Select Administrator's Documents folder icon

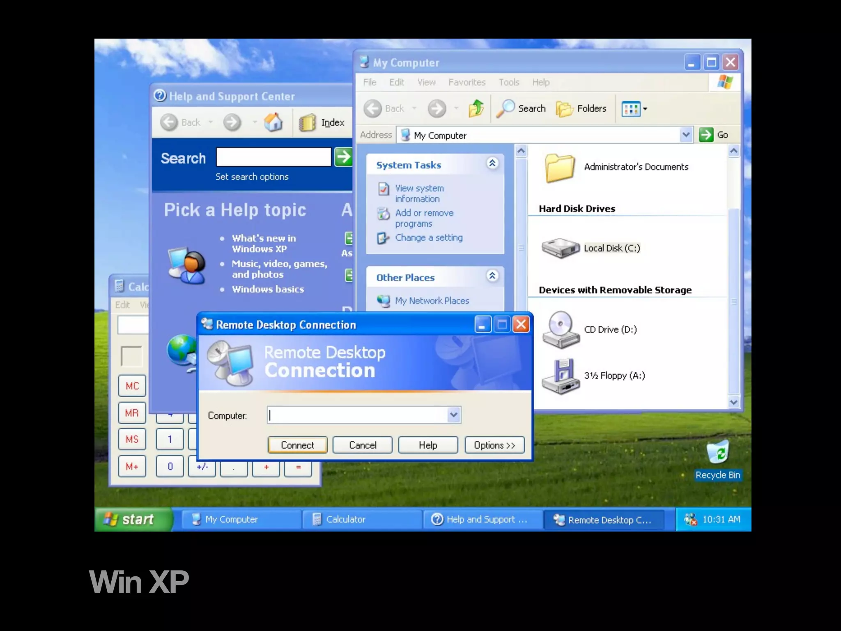560,168
